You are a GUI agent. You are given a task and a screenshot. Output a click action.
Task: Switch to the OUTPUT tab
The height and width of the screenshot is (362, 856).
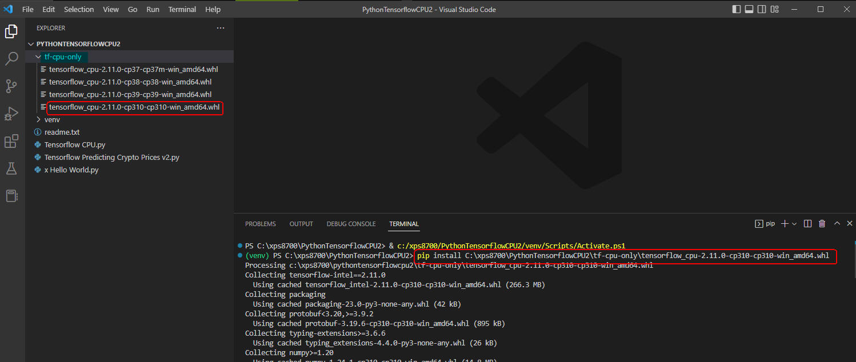[x=301, y=224]
